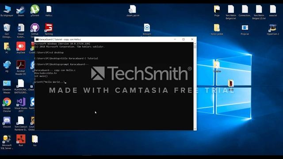Open the PC user folder icon
Screen dimensions: 283x159
click(7, 48)
